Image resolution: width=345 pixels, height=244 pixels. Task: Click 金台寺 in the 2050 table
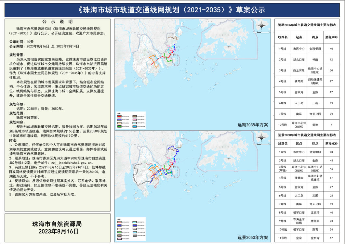pyautogui.click(x=315, y=238)
